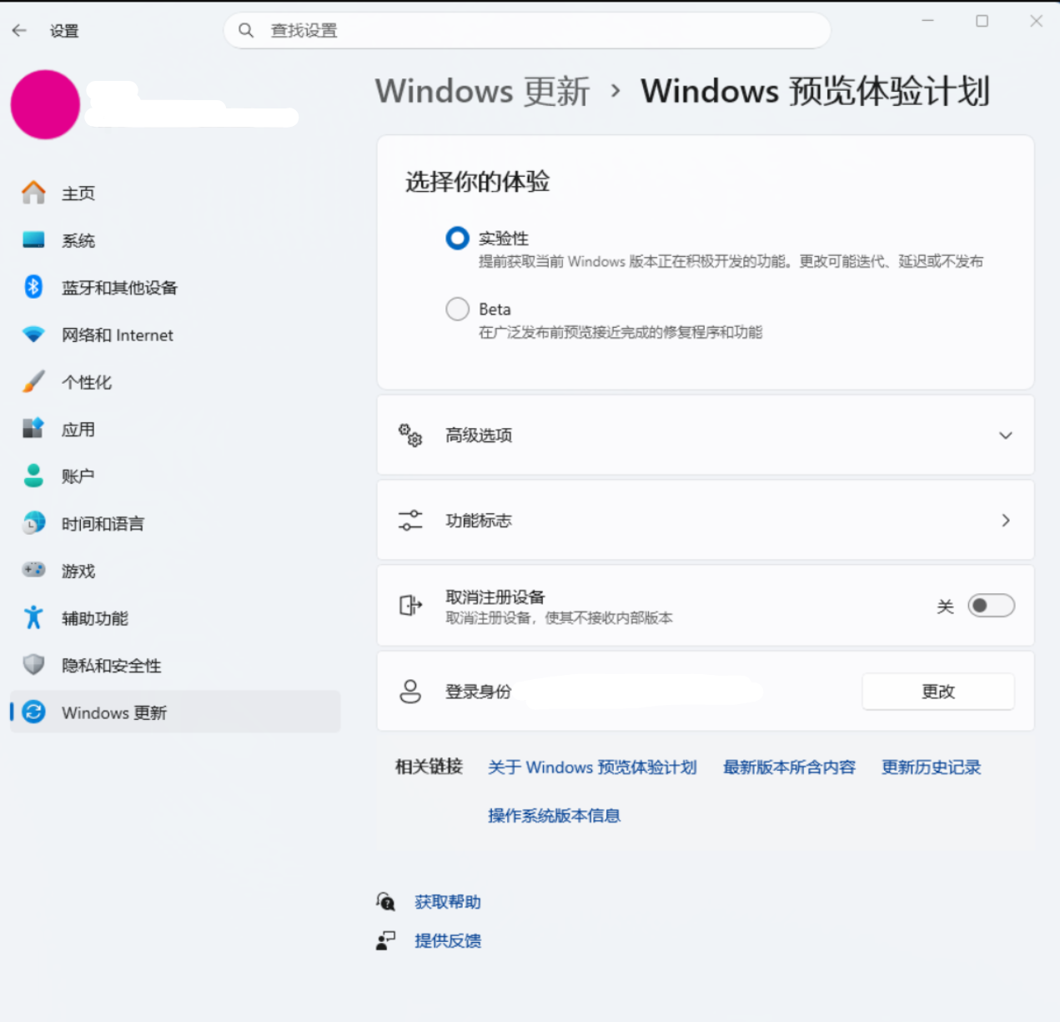Click the 功能标志 sliders icon
The height and width of the screenshot is (1022, 1060).
[410, 520]
